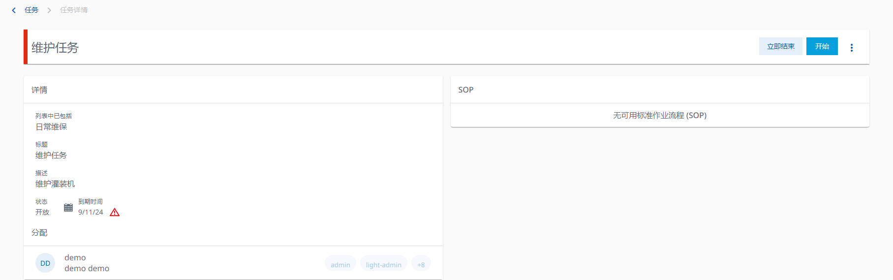This screenshot has width=893, height=280.
Task: Select the light-admin role chip
Action: pyautogui.click(x=384, y=264)
